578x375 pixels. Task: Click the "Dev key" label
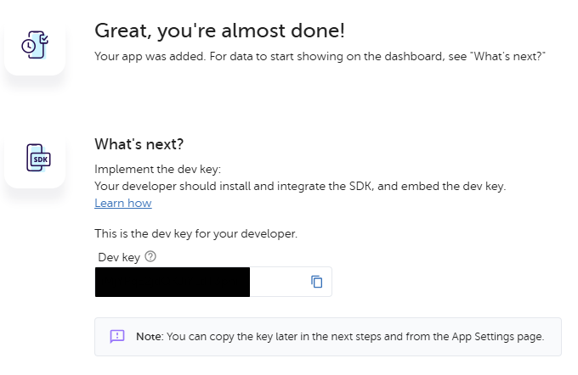click(x=119, y=257)
